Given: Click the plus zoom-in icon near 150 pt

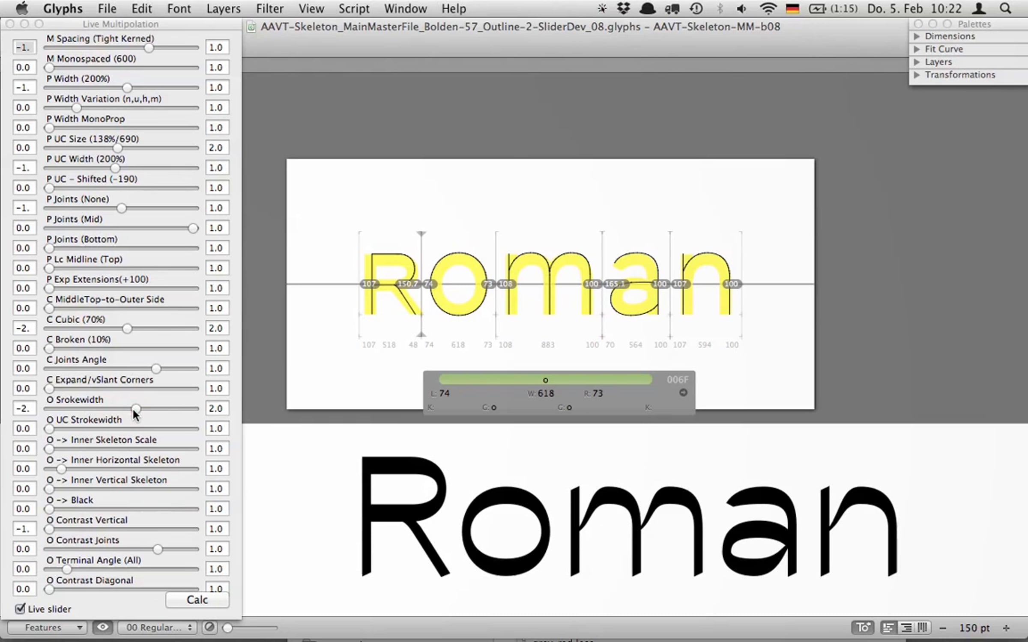Looking at the screenshot, I should point(1006,628).
